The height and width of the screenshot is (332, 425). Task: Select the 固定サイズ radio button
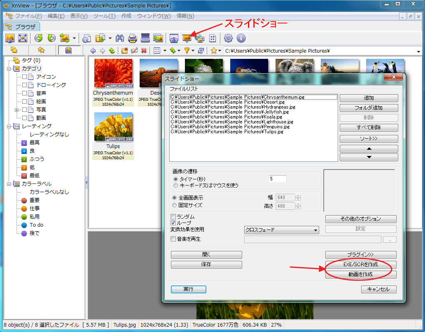pos(175,205)
